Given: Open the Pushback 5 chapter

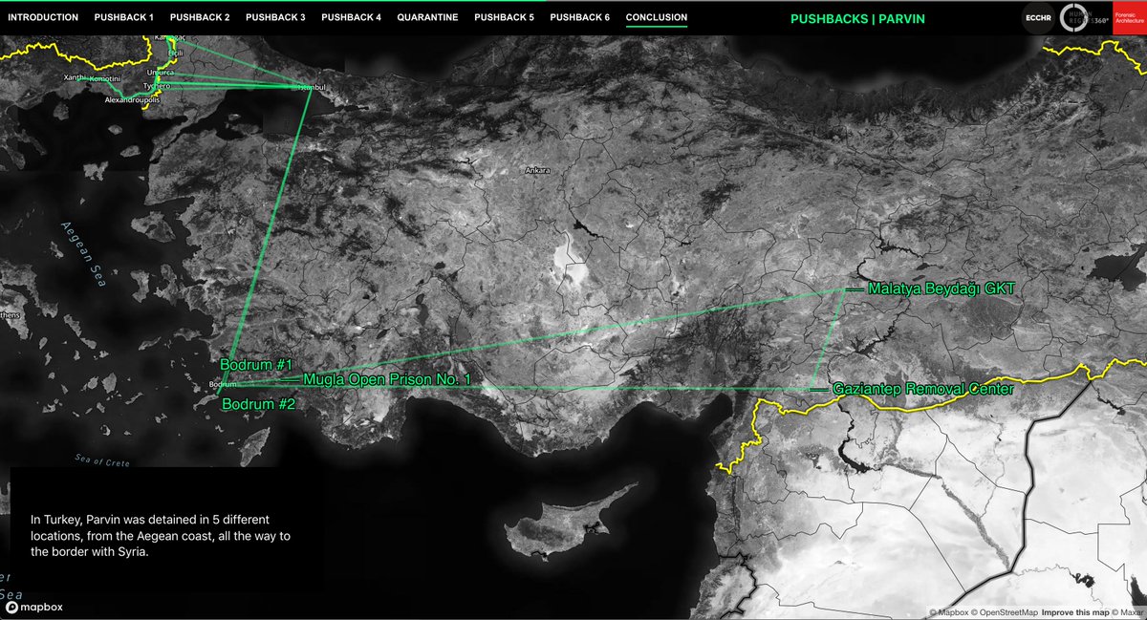Looking at the screenshot, I should tap(504, 17).
